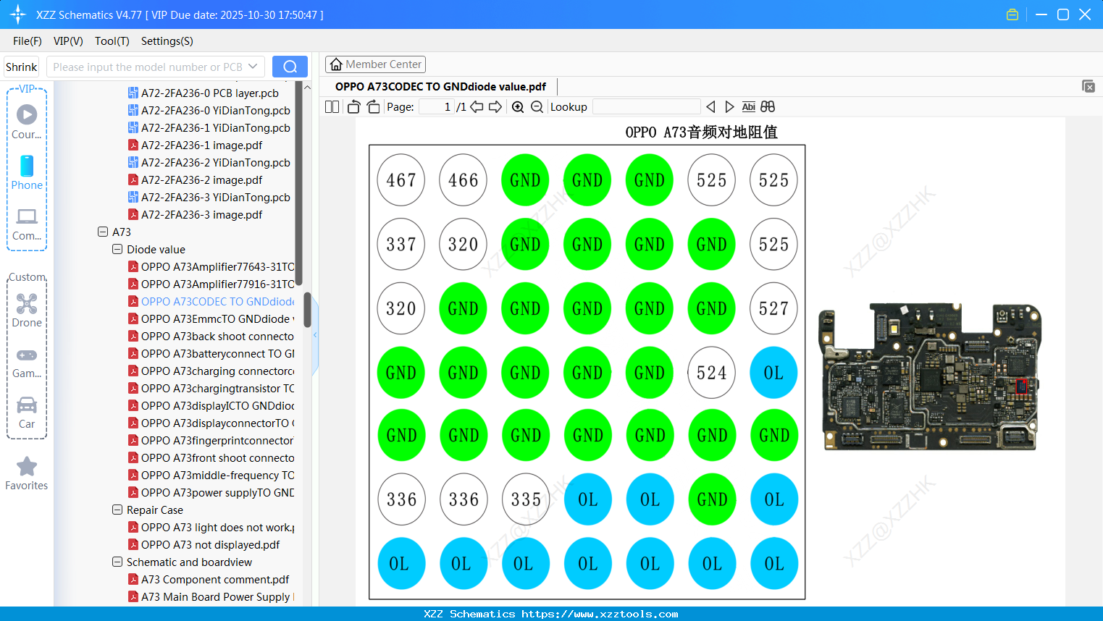This screenshot has width=1103, height=621.
Task: Zoom in on the PDF page
Action: [x=518, y=106]
